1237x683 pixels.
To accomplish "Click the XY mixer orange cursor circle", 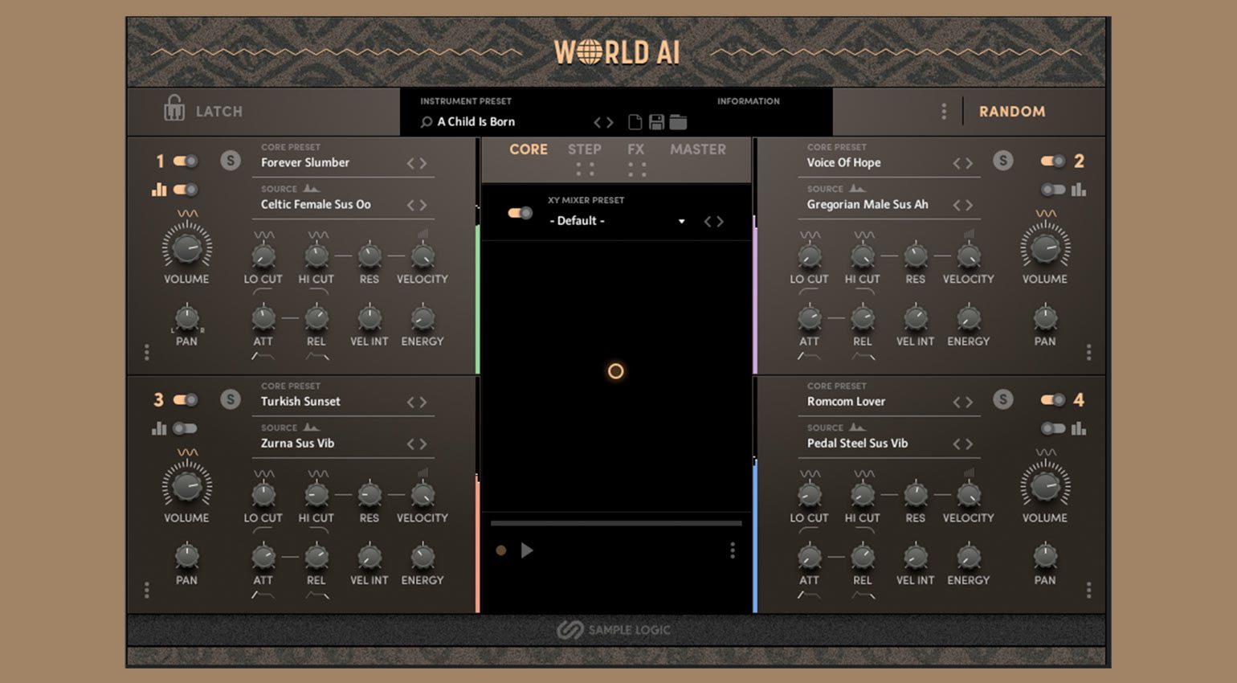I will tap(615, 371).
